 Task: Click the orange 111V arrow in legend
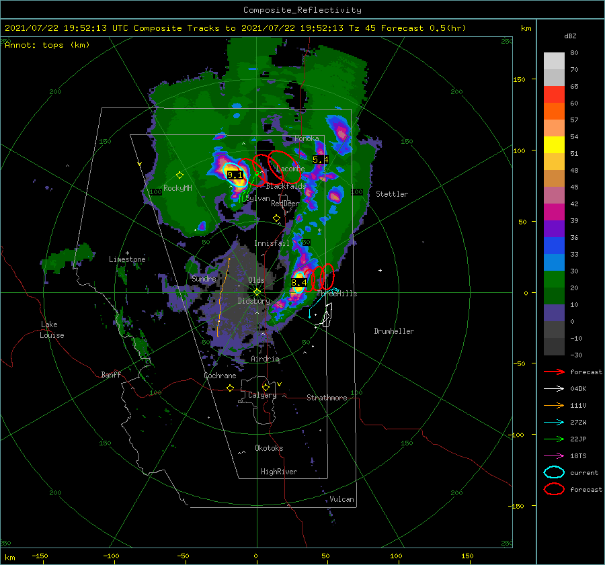pyautogui.click(x=554, y=405)
